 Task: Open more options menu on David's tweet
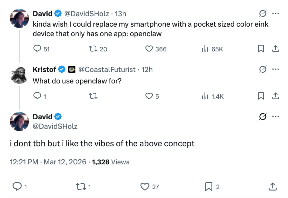tap(275, 14)
